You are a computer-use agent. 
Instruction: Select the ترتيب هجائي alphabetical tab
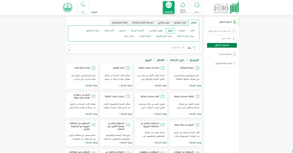164,23
